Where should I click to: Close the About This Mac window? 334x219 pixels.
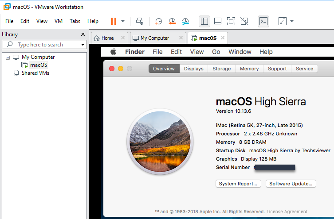coord(112,69)
